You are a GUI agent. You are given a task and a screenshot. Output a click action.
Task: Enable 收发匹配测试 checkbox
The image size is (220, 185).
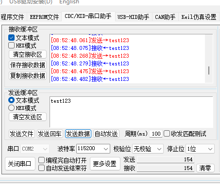167,134
